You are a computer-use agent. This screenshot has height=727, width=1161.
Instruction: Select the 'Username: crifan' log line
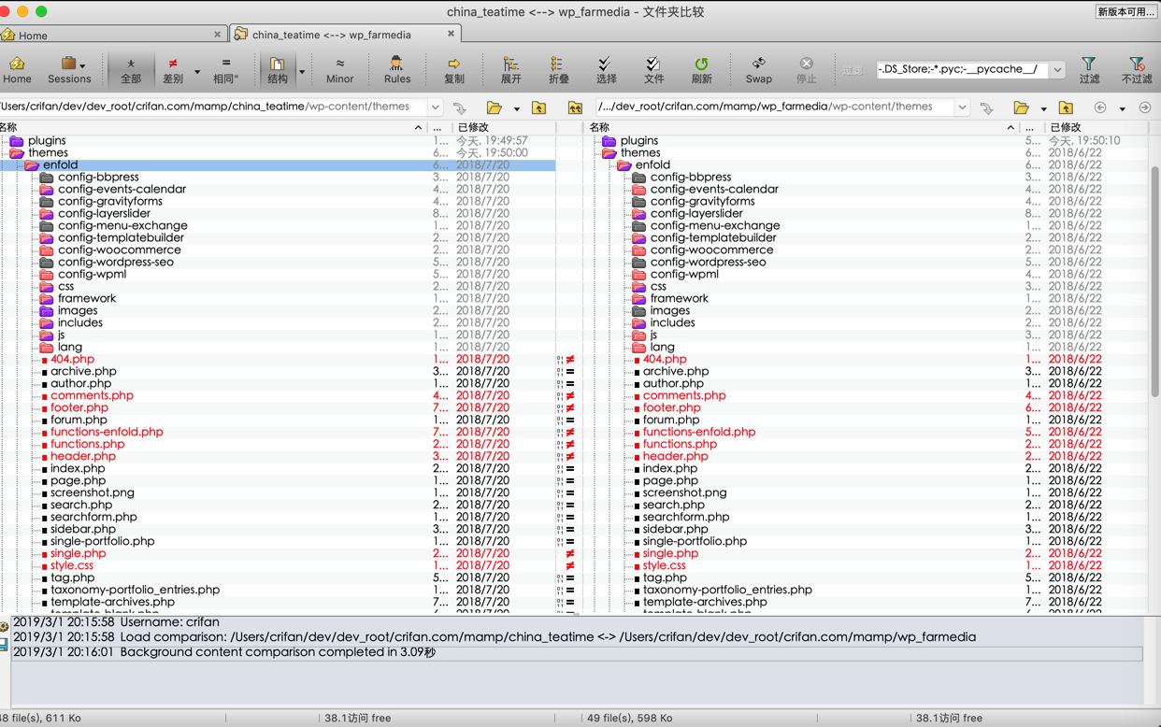point(116,622)
